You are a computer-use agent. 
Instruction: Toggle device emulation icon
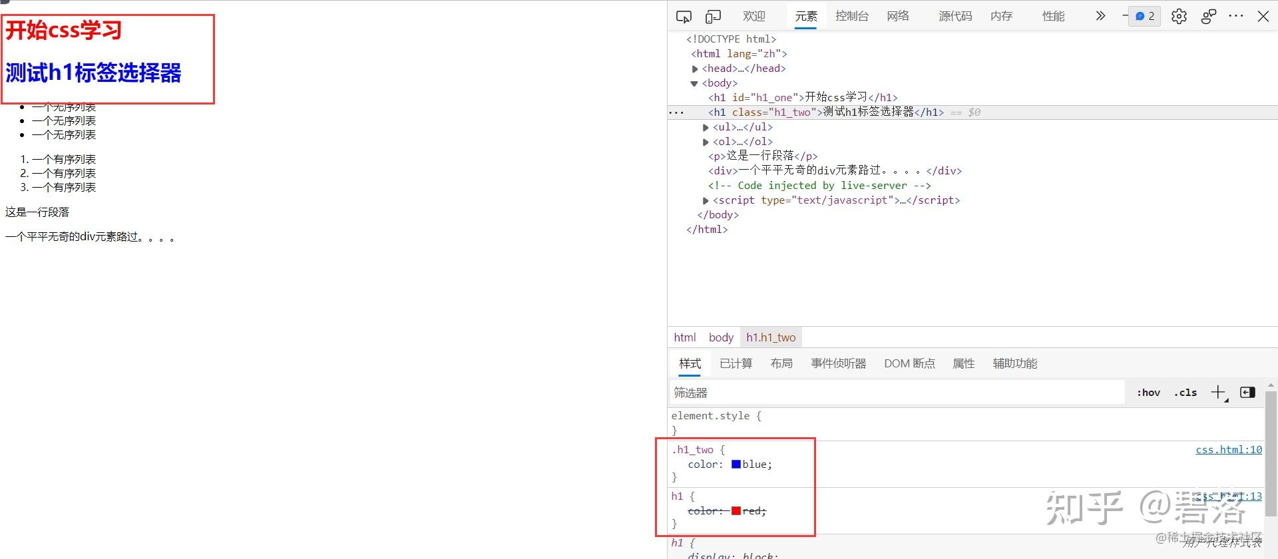coord(713,17)
